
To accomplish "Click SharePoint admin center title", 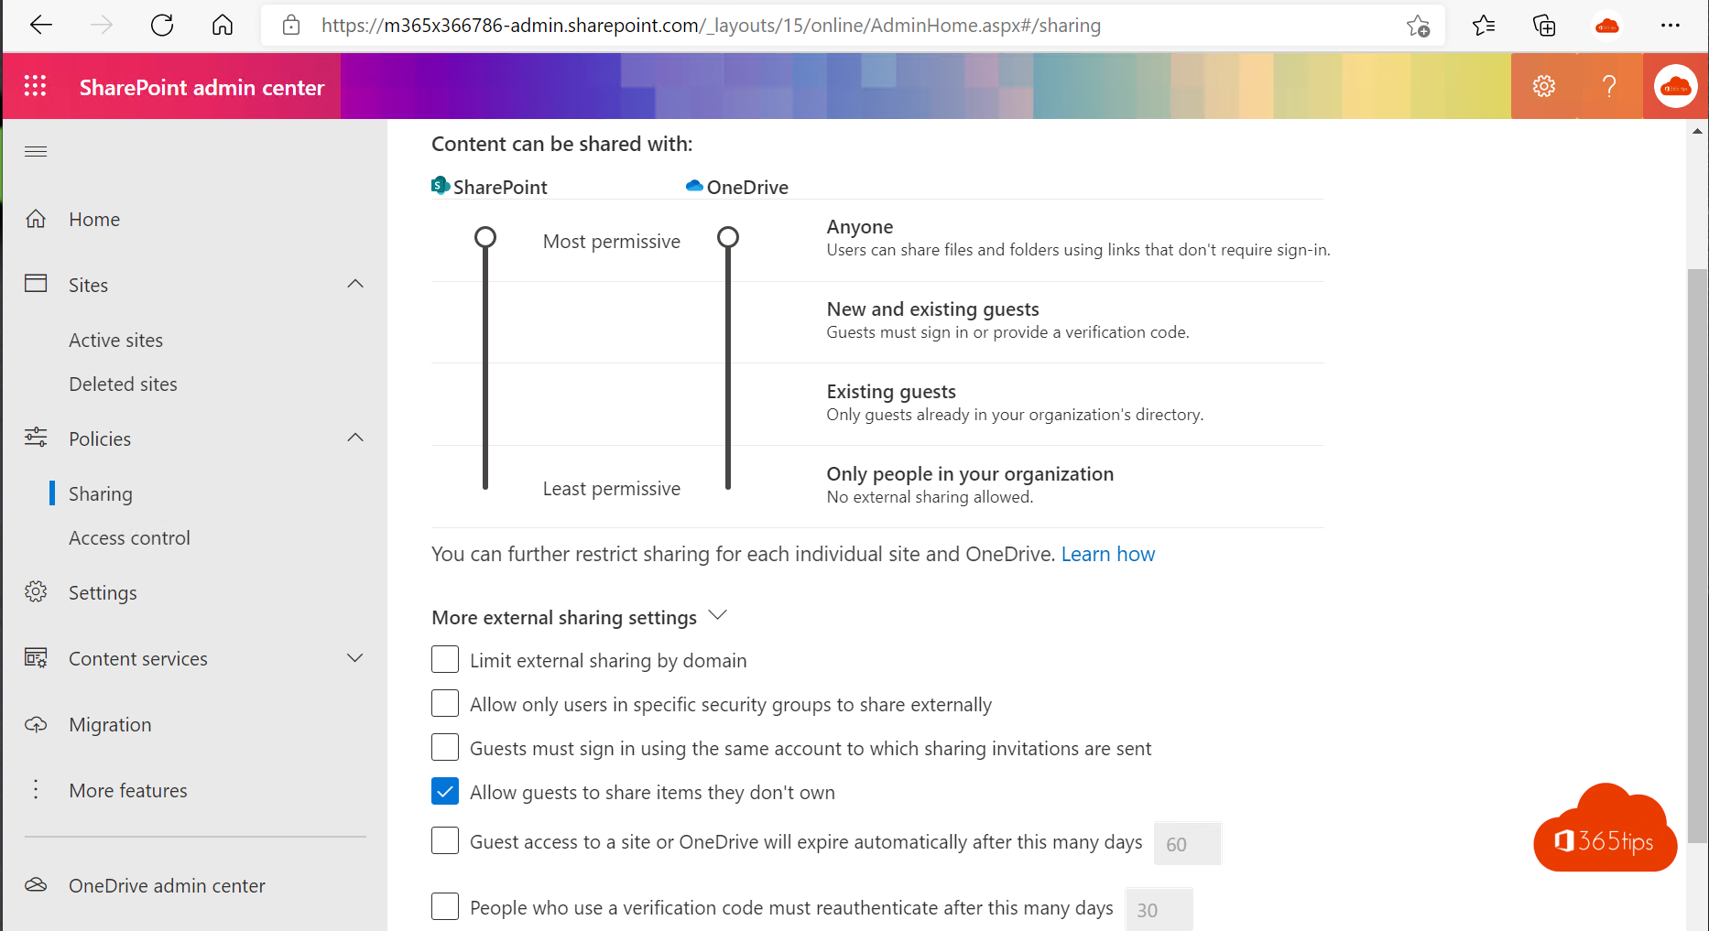I will click(202, 87).
